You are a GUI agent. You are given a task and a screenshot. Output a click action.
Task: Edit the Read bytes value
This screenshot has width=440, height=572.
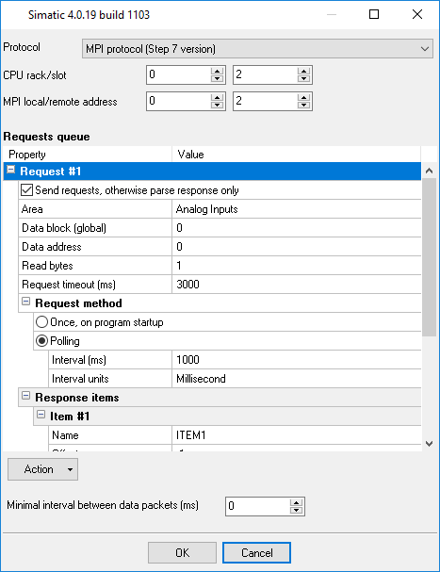296,266
